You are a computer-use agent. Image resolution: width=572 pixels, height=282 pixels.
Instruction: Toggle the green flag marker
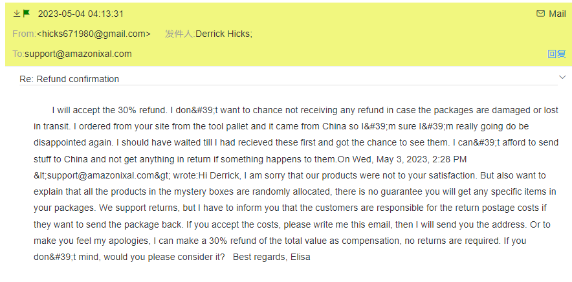tap(27, 14)
